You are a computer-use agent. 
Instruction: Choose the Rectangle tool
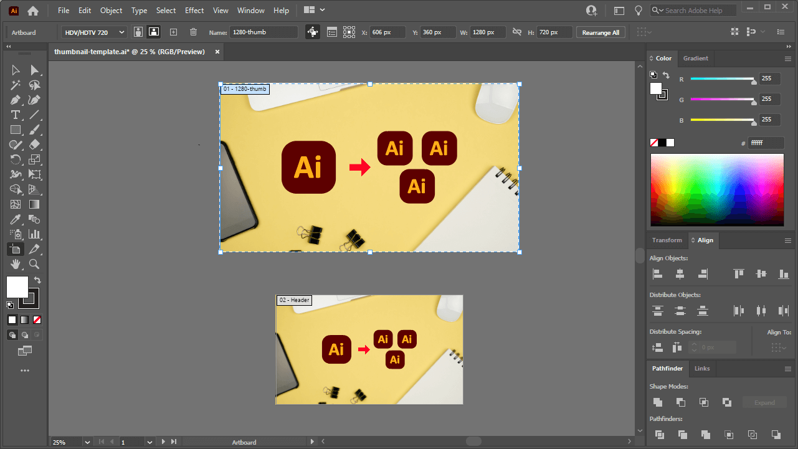pyautogui.click(x=16, y=130)
